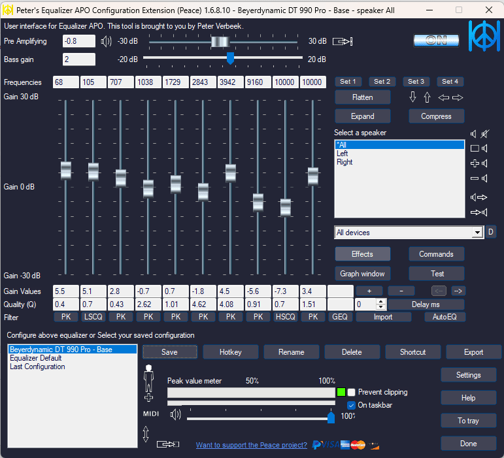This screenshot has height=458, width=504.
Task: Toggle the ON power switch
Action: click(x=436, y=41)
